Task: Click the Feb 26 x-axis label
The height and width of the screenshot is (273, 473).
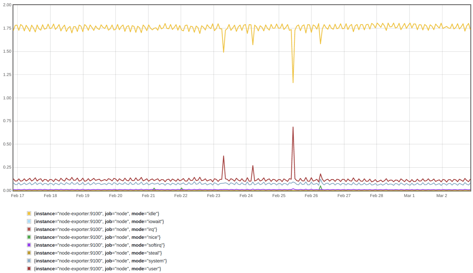Action: coord(311,196)
